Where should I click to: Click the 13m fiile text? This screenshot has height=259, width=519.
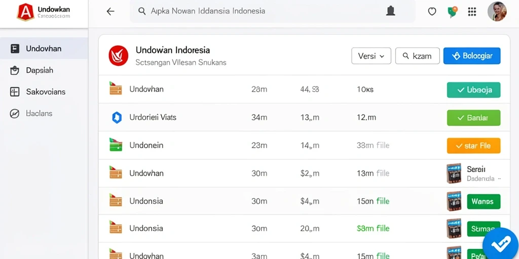click(x=373, y=173)
